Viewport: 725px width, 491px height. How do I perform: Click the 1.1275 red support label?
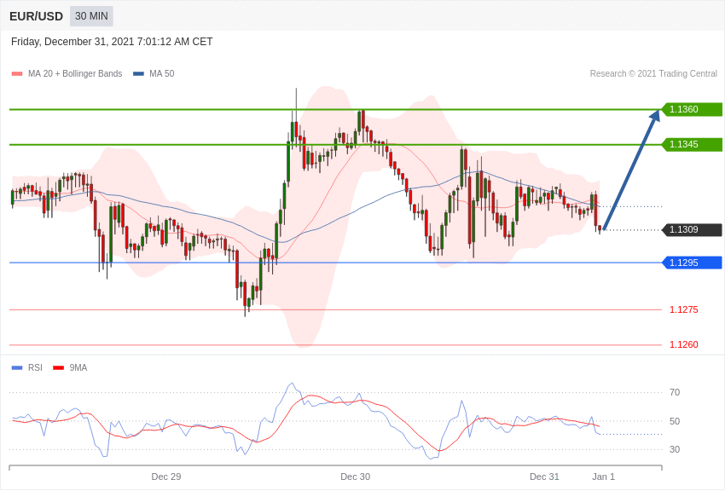click(684, 309)
